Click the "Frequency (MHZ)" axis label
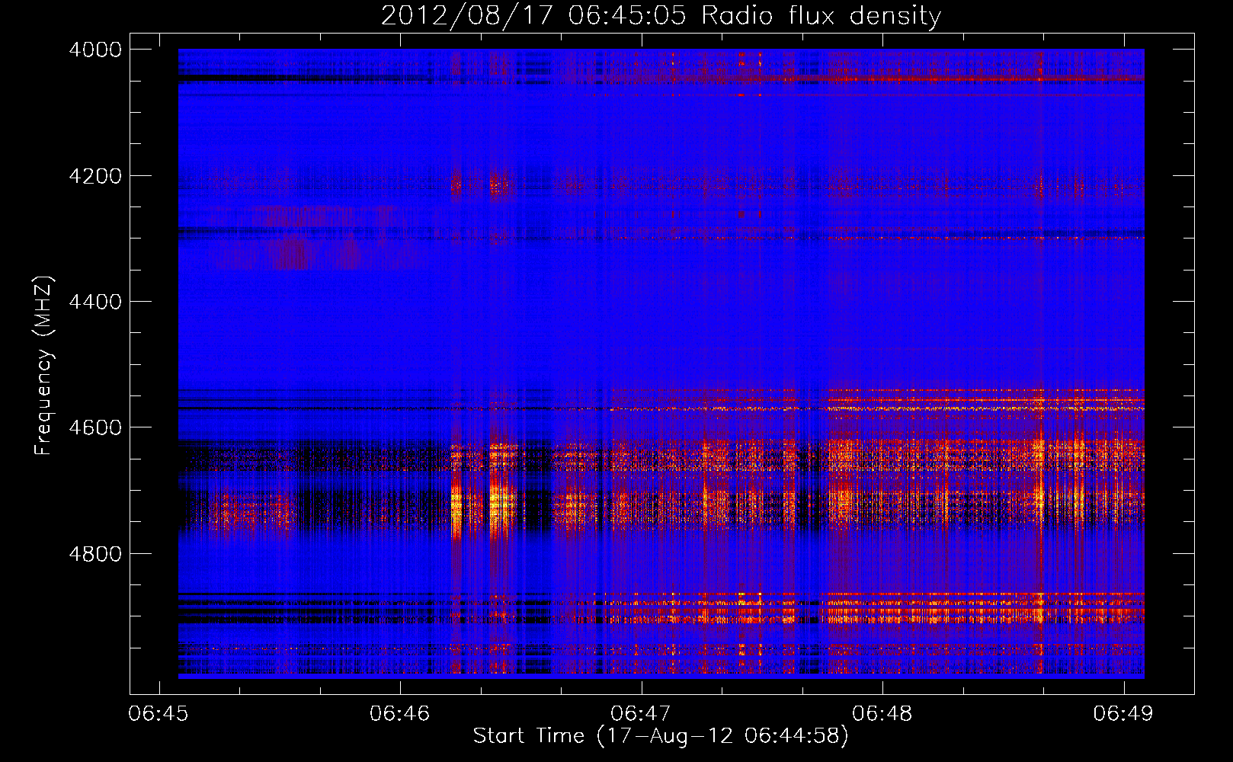Image resolution: width=1233 pixels, height=762 pixels. coord(44,366)
